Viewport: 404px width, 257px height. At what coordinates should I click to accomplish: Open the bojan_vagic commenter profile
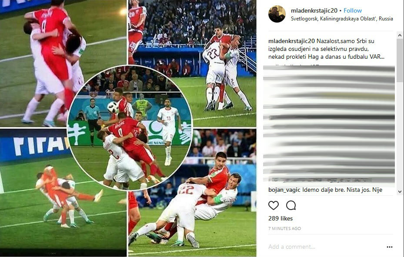point(284,190)
